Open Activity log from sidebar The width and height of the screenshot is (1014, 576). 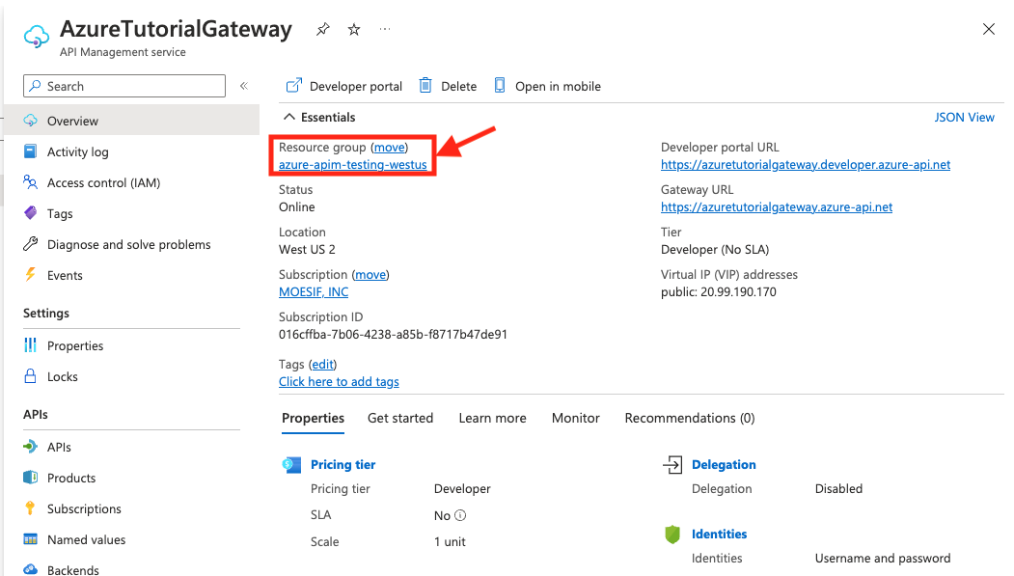pos(77,151)
